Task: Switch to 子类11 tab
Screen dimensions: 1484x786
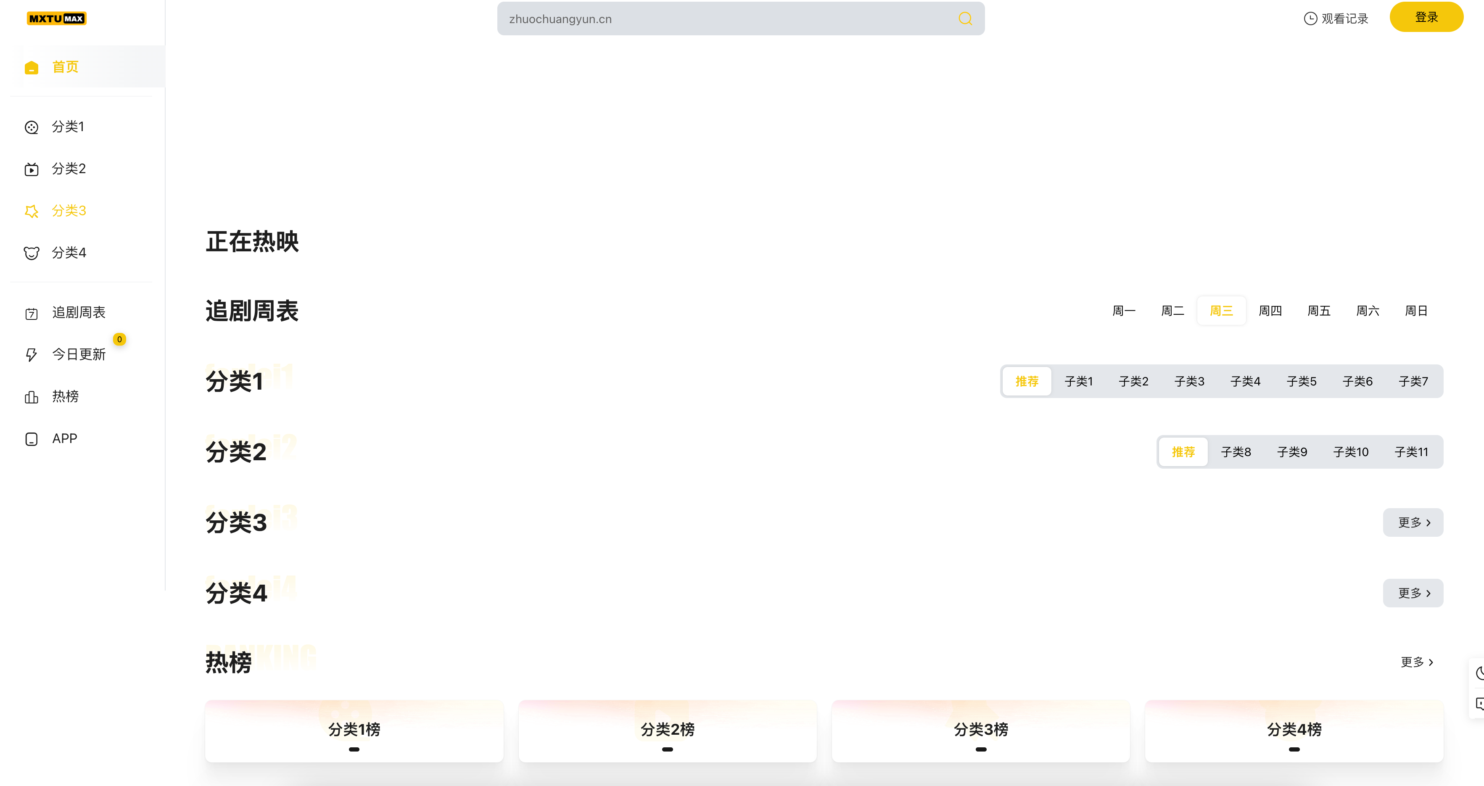Action: 1411,452
